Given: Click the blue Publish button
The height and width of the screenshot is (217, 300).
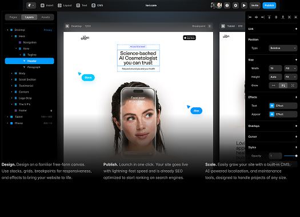Looking at the screenshot, I should click(269, 5).
